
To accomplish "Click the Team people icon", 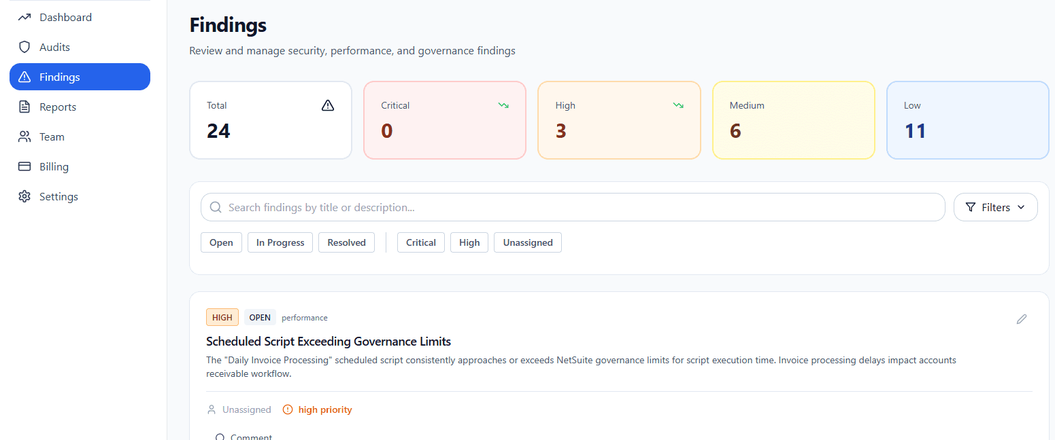I will click(24, 136).
